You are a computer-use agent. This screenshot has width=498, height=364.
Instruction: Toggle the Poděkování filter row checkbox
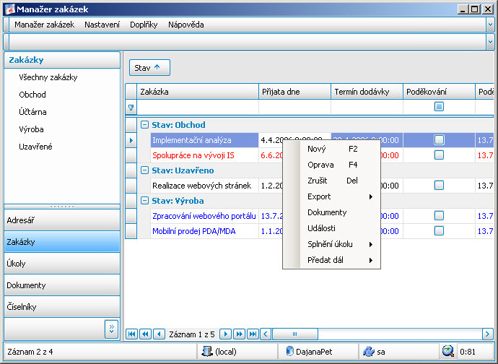439,106
